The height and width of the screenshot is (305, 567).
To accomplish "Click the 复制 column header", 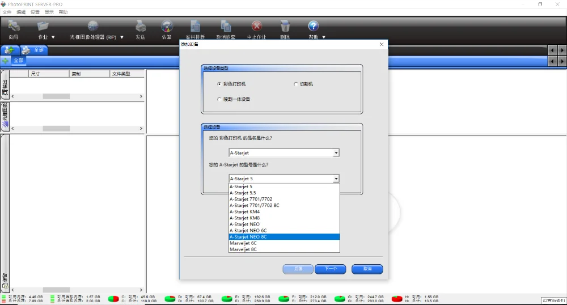I will 90,74.
